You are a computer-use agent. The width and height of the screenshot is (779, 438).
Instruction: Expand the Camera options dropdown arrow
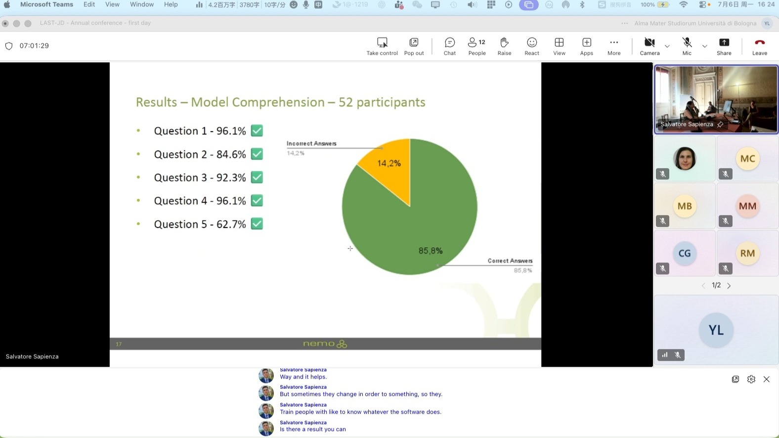[x=667, y=46]
